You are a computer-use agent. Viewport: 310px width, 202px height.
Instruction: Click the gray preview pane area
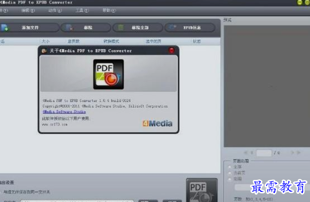pyautogui.click(x=267, y=86)
